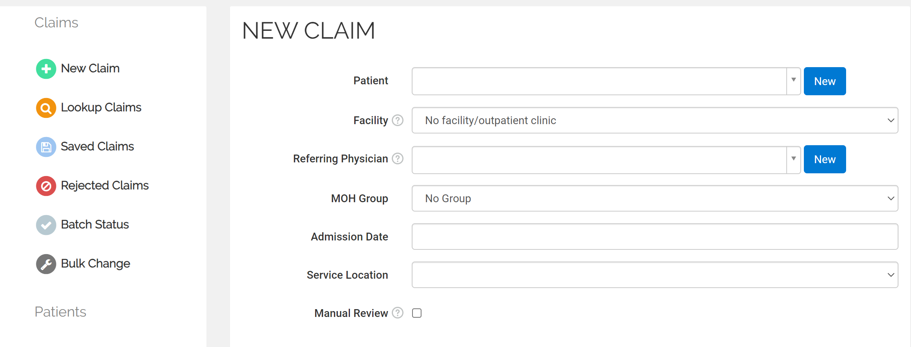Open the Service Location dropdown
Screen dimensions: 911x347
click(655, 275)
